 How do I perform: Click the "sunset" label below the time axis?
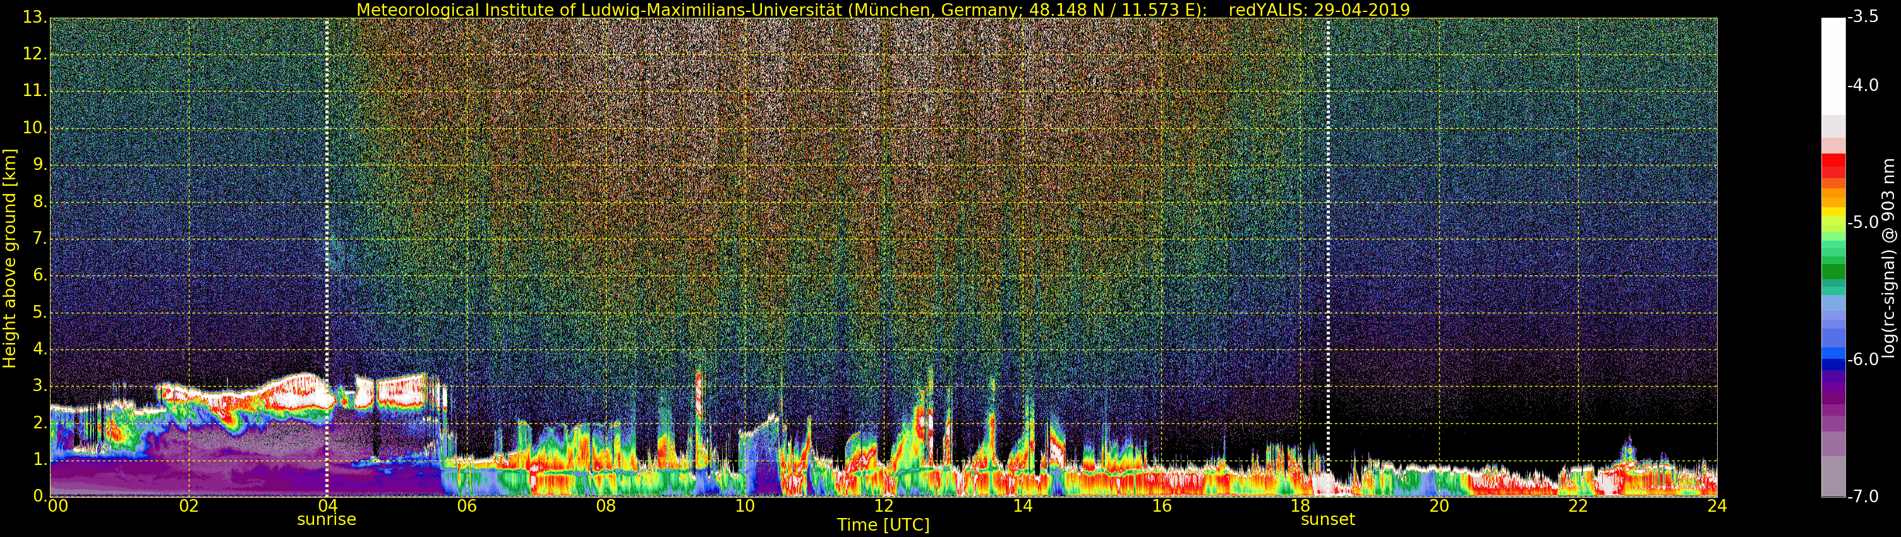tap(1327, 519)
